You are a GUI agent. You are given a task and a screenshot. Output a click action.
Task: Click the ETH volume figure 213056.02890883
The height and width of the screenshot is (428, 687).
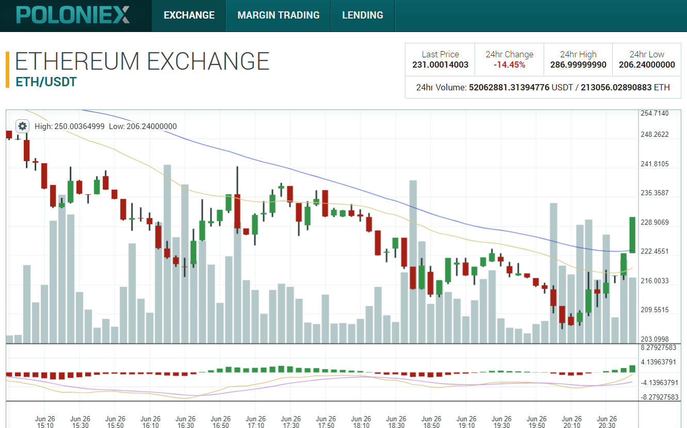click(x=616, y=88)
